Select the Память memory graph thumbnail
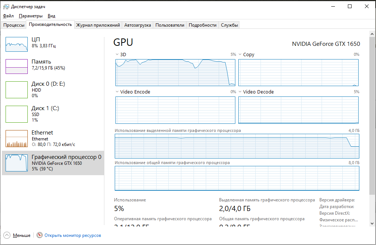 tap(17, 67)
